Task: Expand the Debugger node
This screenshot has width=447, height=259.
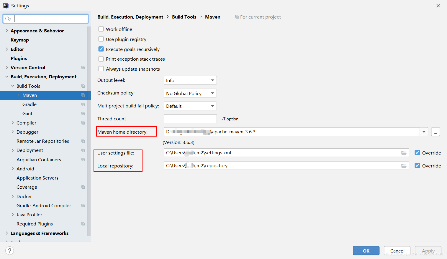Action: tap(12, 132)
